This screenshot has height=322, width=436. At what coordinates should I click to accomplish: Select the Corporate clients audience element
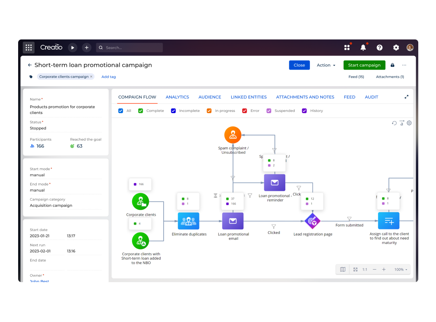click(x=140, y=201)
